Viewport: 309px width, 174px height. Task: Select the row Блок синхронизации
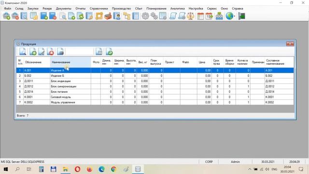tap(155, 87)
